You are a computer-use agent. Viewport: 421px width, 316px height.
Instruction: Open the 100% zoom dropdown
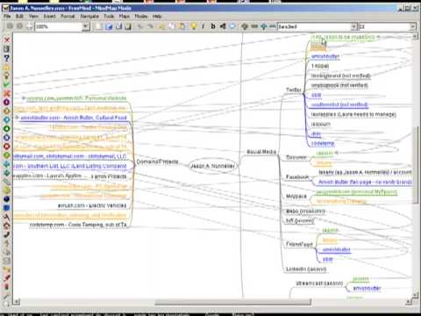click(x=85, y=26)
